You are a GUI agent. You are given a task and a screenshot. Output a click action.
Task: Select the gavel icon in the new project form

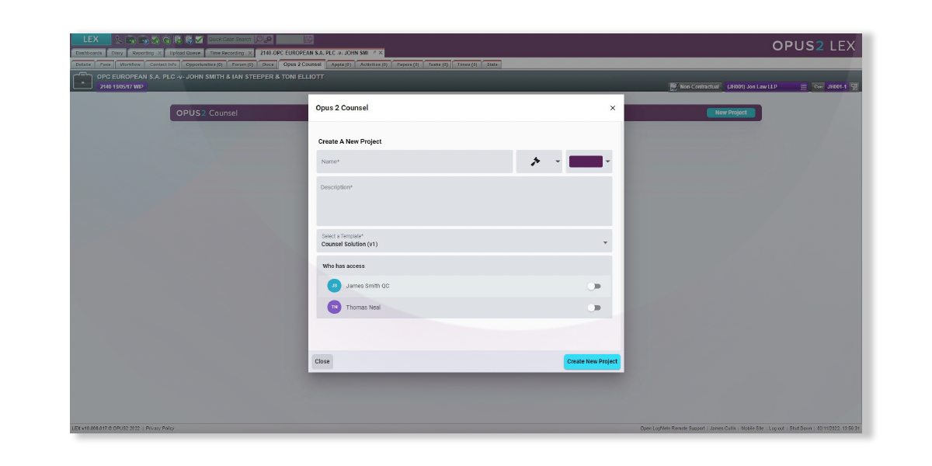pyautogui.click(x=534, y=162)
